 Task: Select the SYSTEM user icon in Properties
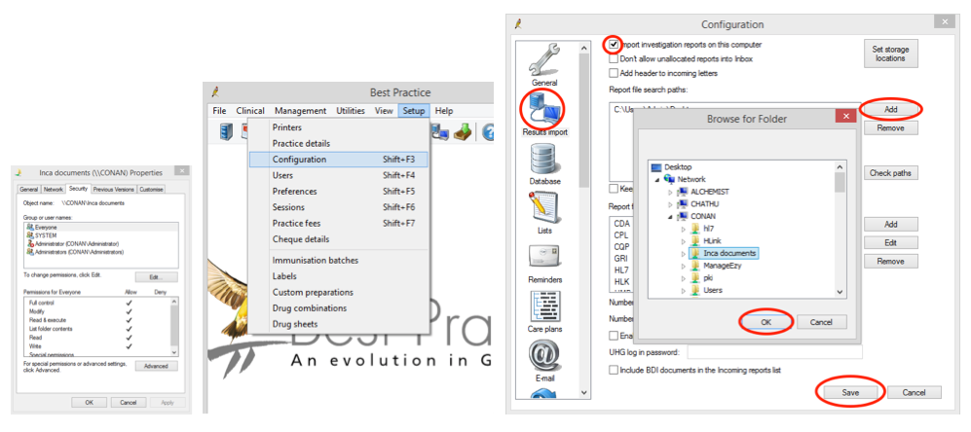pyautogui.click(x=30, y=235)
